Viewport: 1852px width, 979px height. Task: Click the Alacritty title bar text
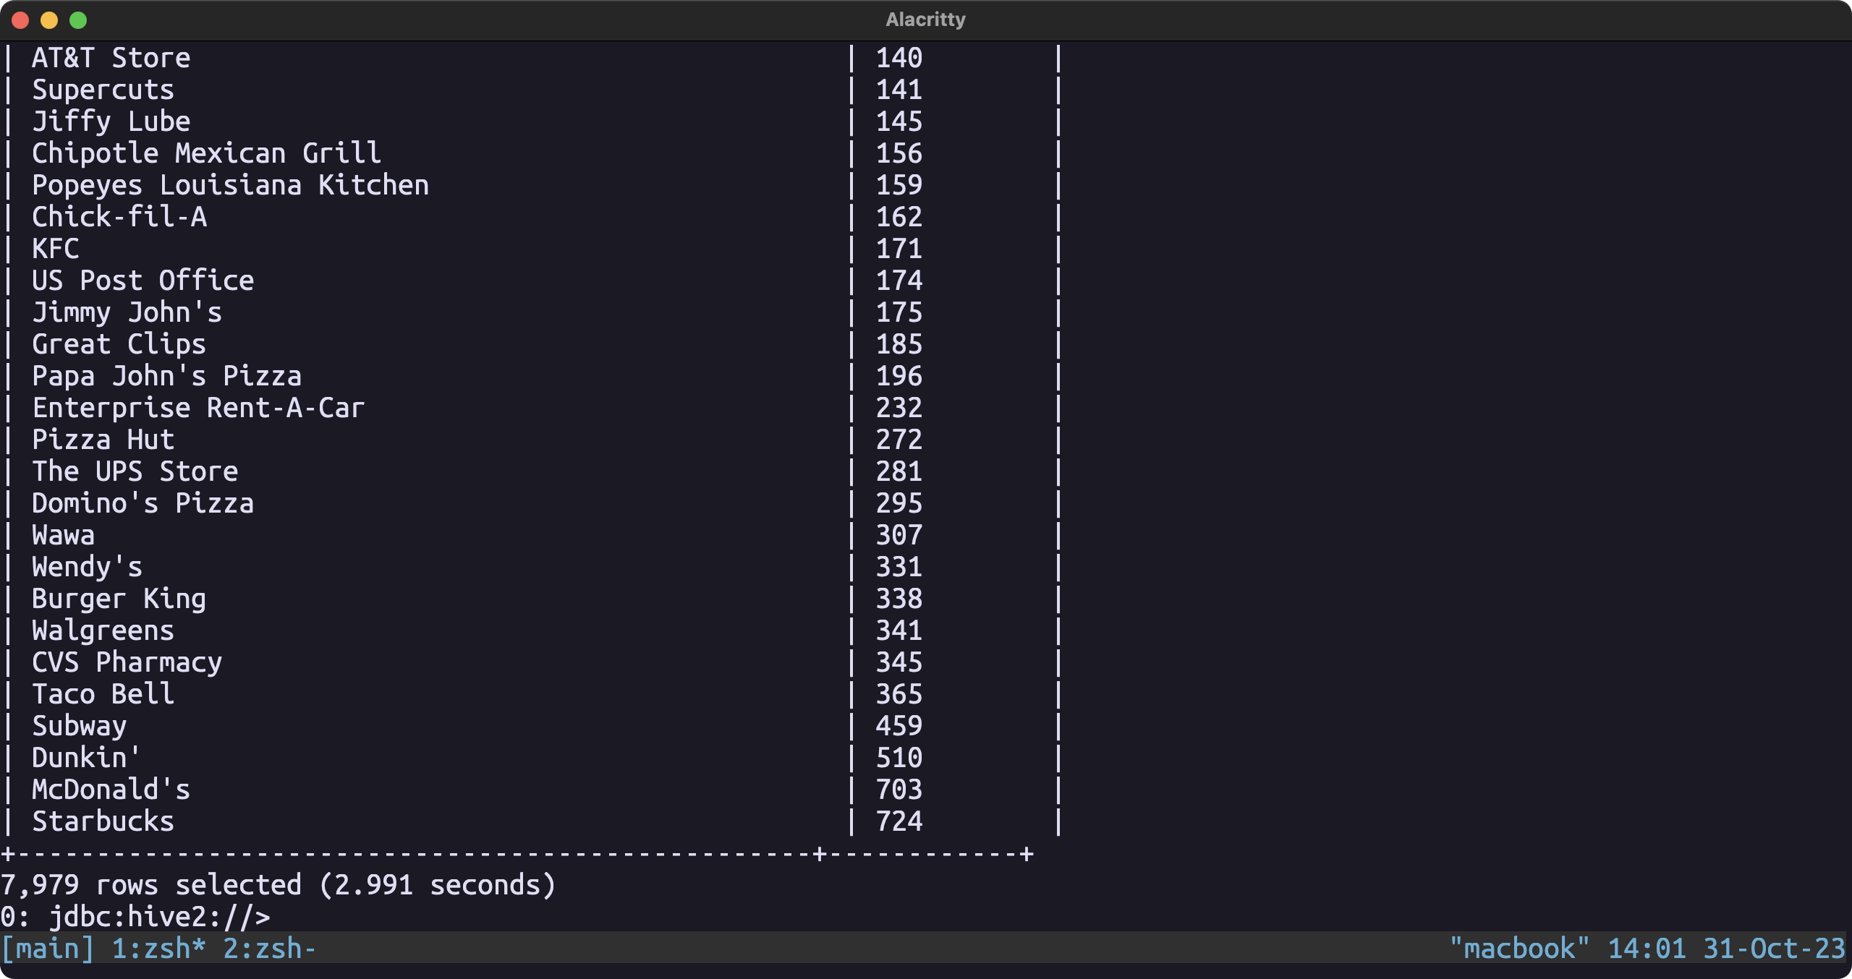coord(925,20)
